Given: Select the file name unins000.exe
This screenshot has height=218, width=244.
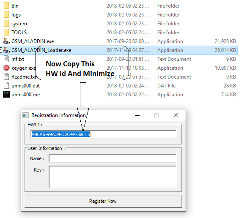Looking at the screenshot, I should point(25,95).
